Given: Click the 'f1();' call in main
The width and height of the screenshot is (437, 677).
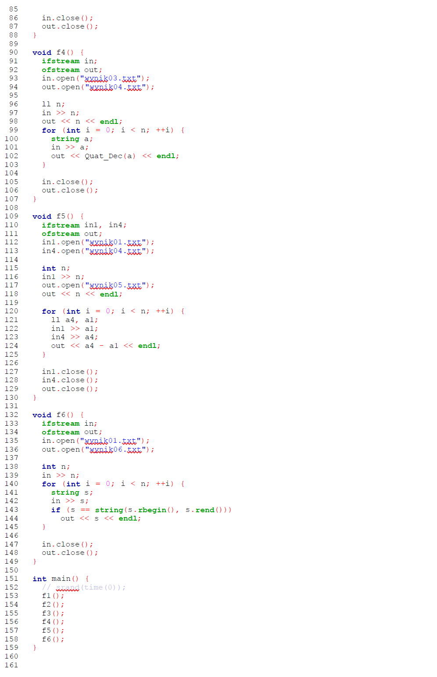Looking at the screenshot, I should [x=53, y=596].
